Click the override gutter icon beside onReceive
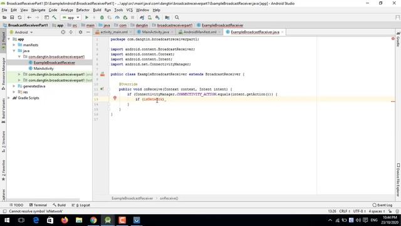 [x=102, y=89]
